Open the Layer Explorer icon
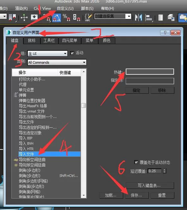Image resolution: width=187 pixels, height=210 pixels. [171, 18]
